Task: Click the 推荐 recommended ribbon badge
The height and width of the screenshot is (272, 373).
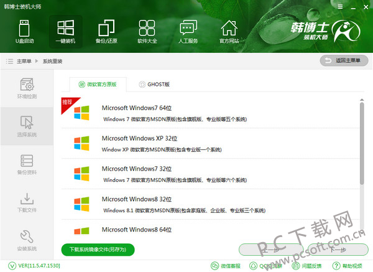Action: click(x=68, y=103)
